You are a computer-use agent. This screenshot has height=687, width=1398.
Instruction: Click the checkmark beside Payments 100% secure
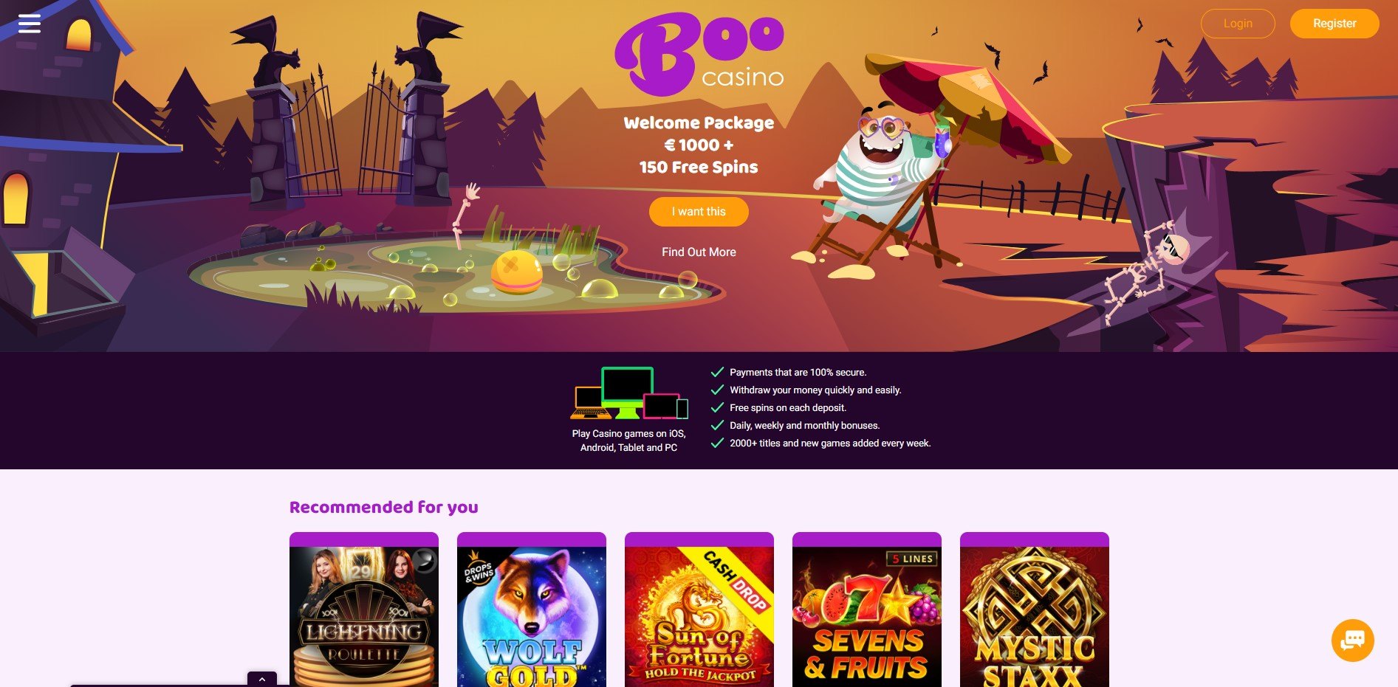tap(716, 372)
